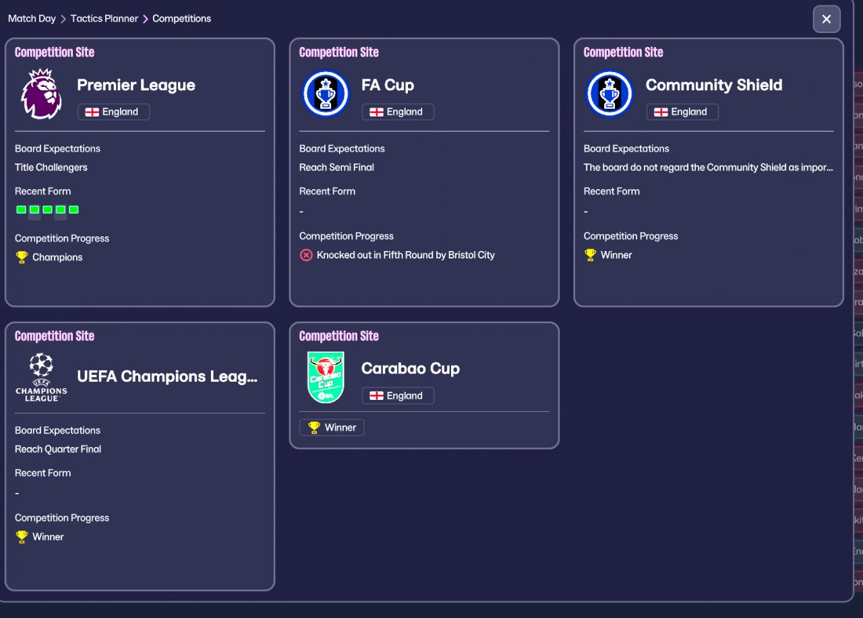This screenshot has height=618, width=863.
Task: Select England flag tag under Community Shield
Action: click(x=682, y=112)
